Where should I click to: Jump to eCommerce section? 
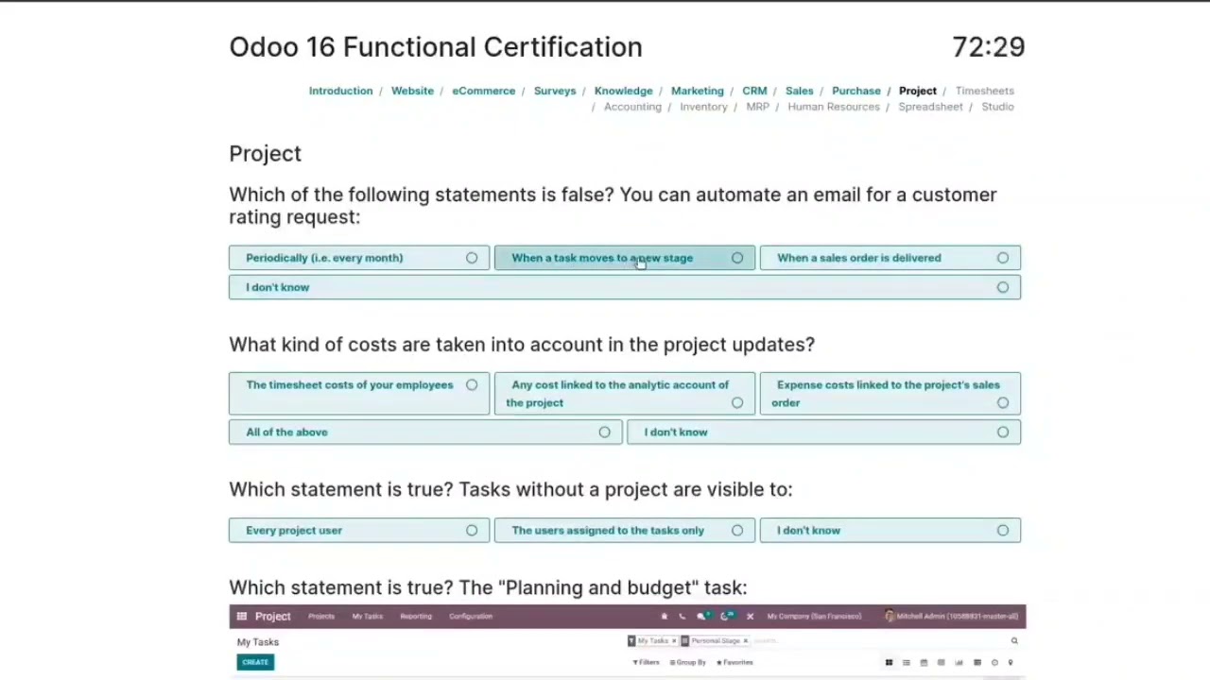(x=483, y=91)
